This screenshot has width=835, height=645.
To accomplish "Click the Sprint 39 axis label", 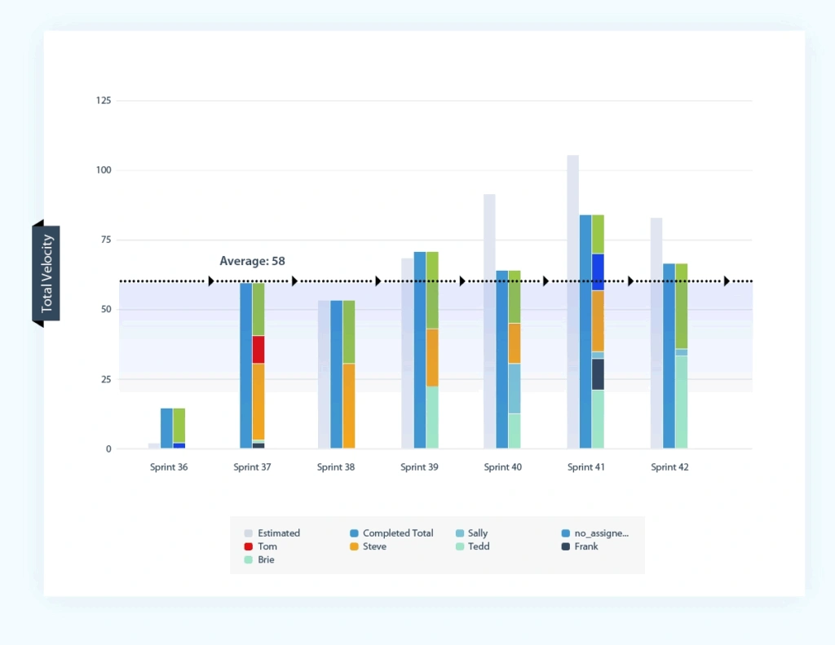I will point(419,467).
